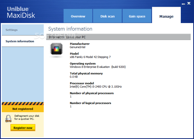The width and height of the screenshot is (194, 139).
Task: Click Number of physical processors label
Action: [92, 93]
